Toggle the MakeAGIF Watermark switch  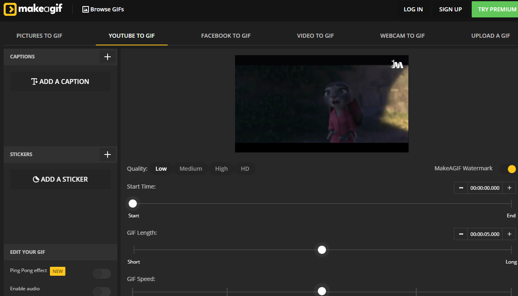tap(508, 169)
